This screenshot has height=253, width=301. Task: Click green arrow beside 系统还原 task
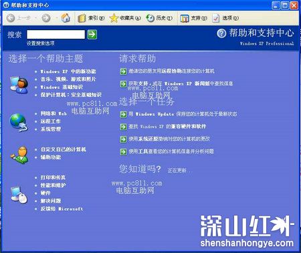123,139
